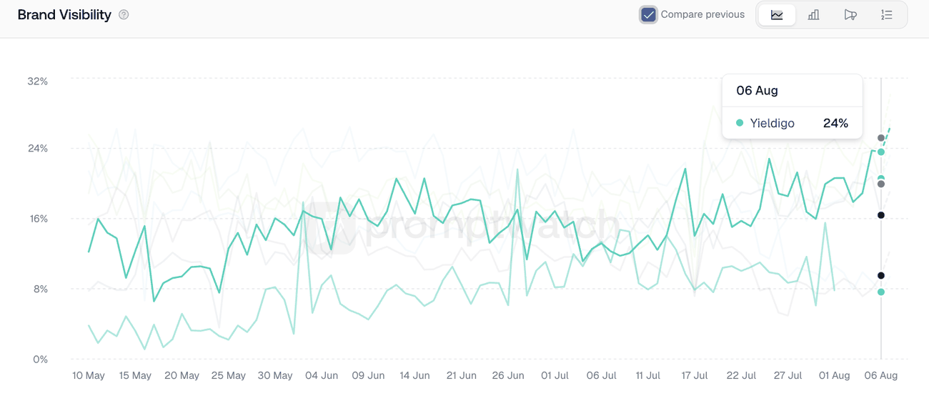Click the 22 Jul x-axis label
The image size is (929, 411).
click(x=741, y=375)
